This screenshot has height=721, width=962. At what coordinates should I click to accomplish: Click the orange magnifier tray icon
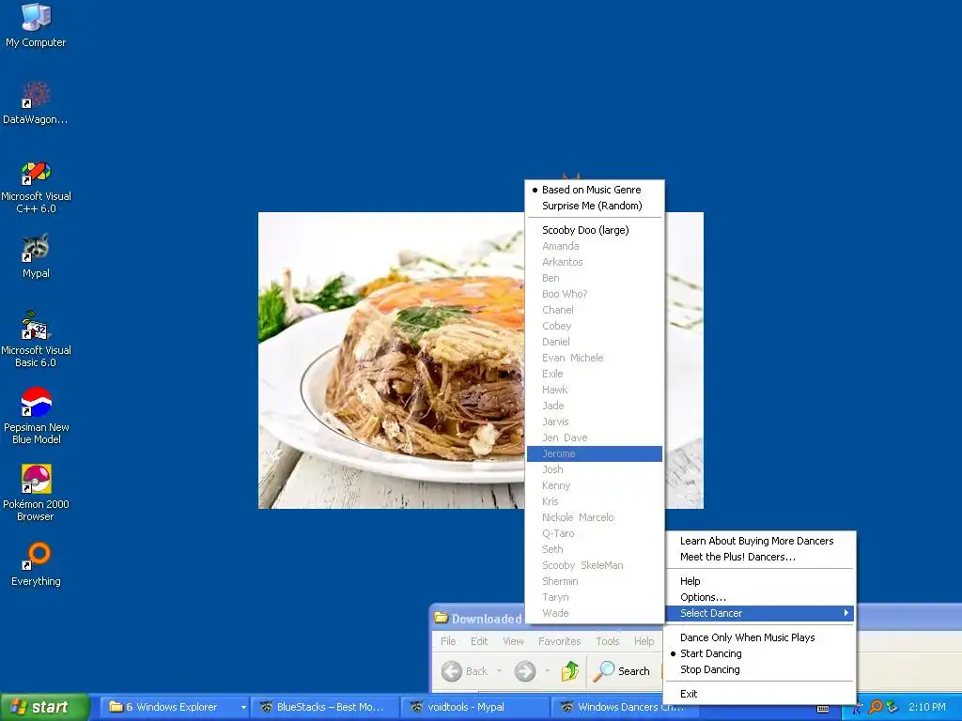coord(875,708)
